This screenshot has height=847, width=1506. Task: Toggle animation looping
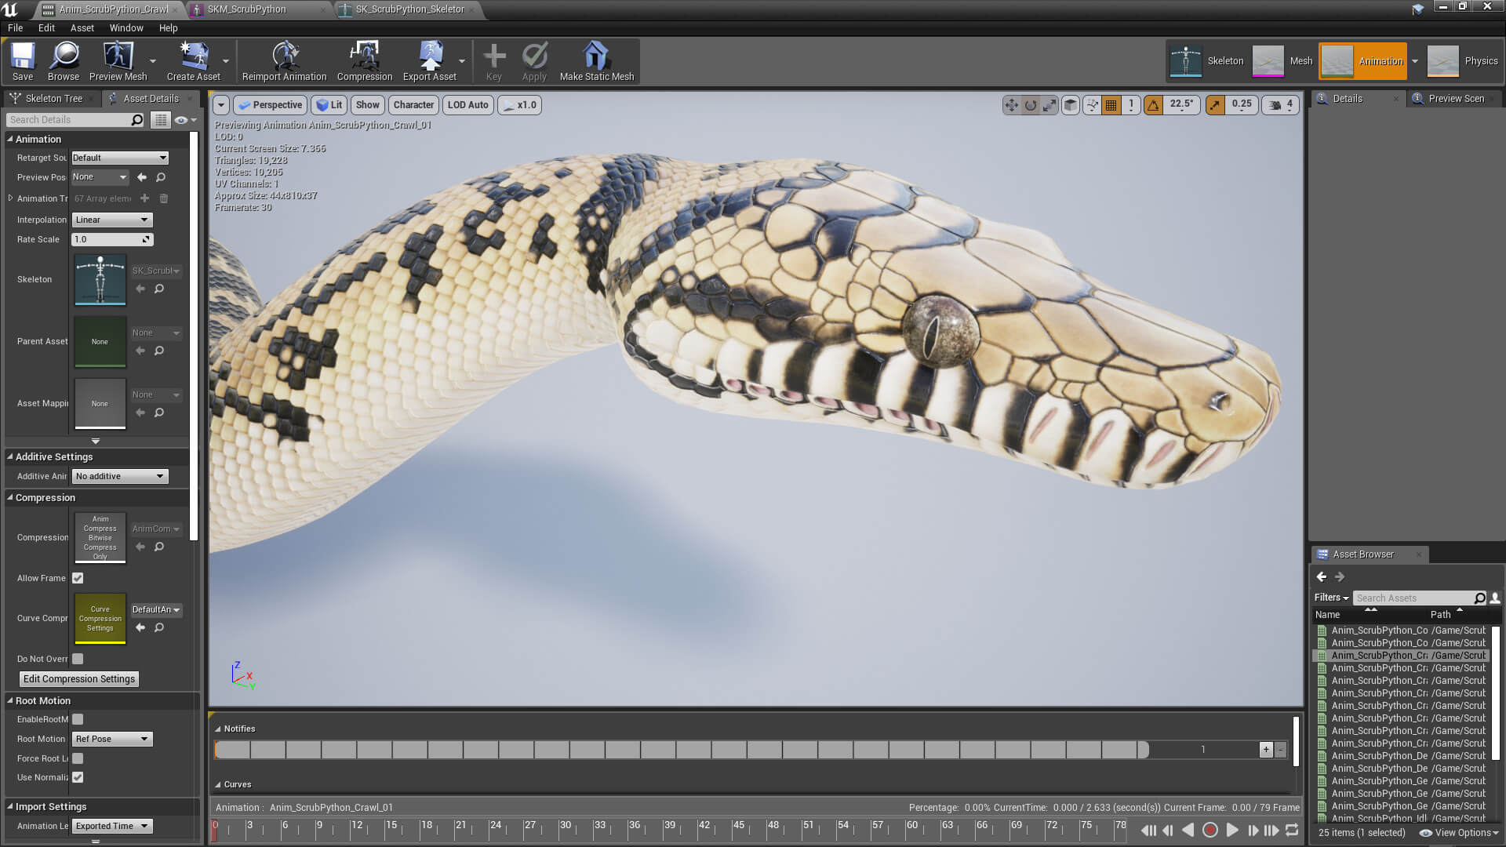click(1292, 830)
